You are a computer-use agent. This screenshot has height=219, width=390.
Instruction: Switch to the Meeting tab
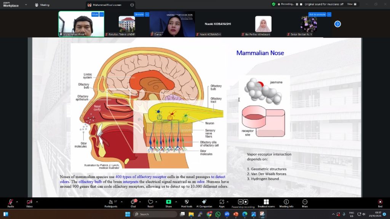point(42,5)
